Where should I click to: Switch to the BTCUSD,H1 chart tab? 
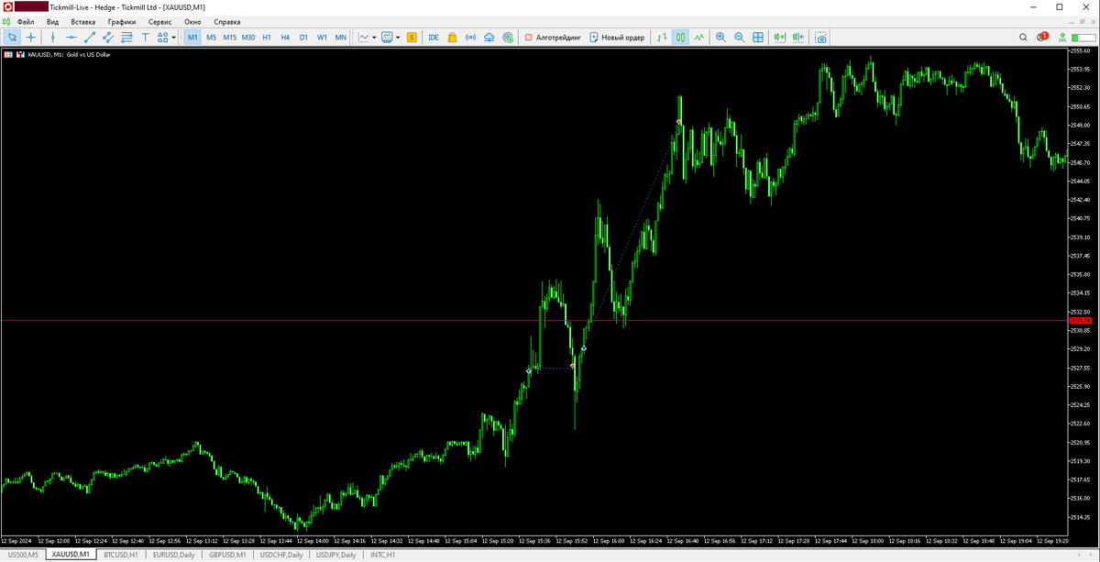pos(120,555)
